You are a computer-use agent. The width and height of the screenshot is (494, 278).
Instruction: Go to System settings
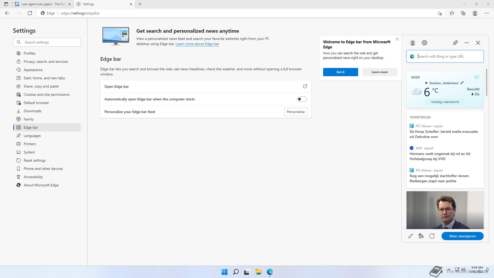pos(47,152)
